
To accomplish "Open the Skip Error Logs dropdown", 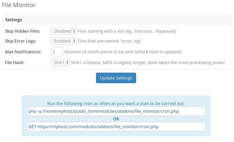I will click(64, 41).
